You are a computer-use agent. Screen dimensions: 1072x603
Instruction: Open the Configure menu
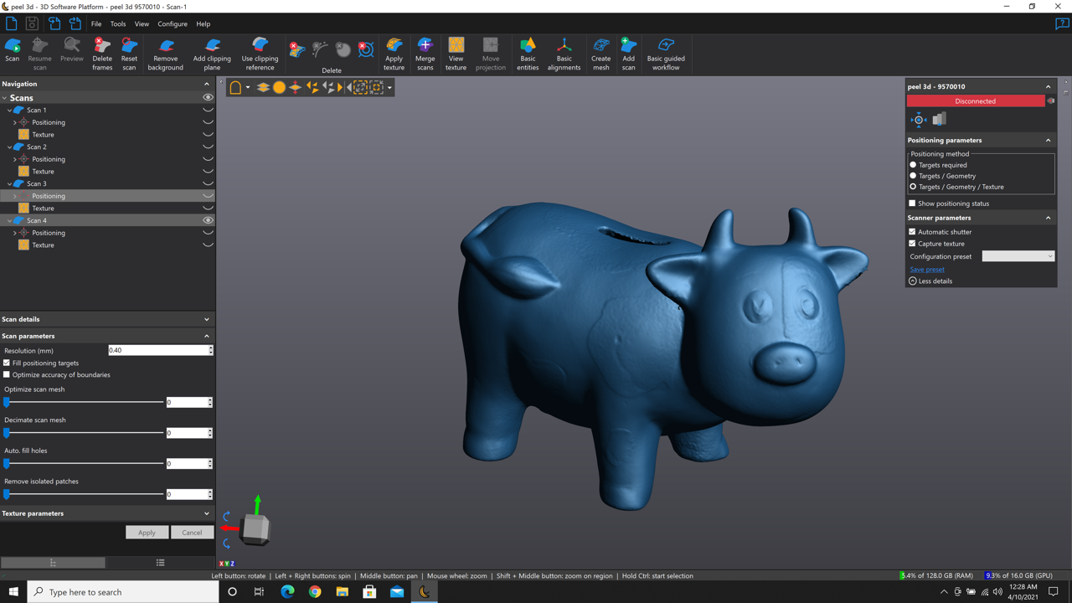tap(173, 24)
